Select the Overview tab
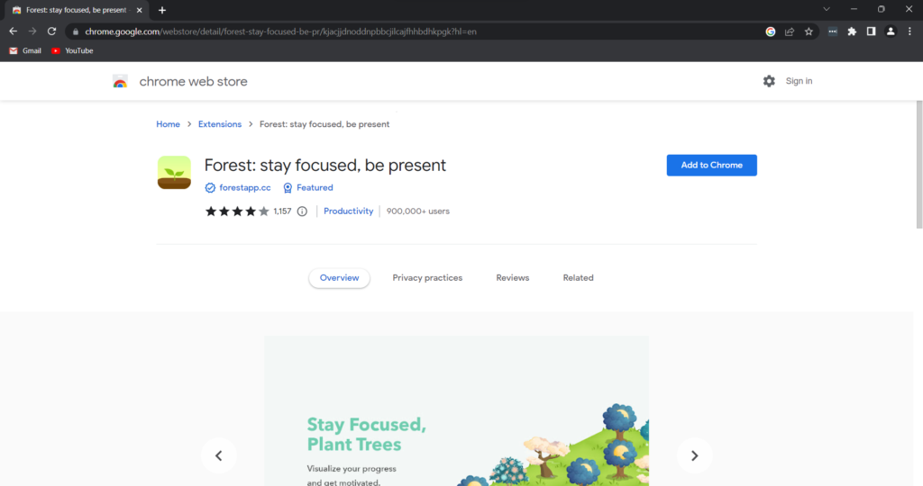Screen dimensions: 923x486 [339, 278]
